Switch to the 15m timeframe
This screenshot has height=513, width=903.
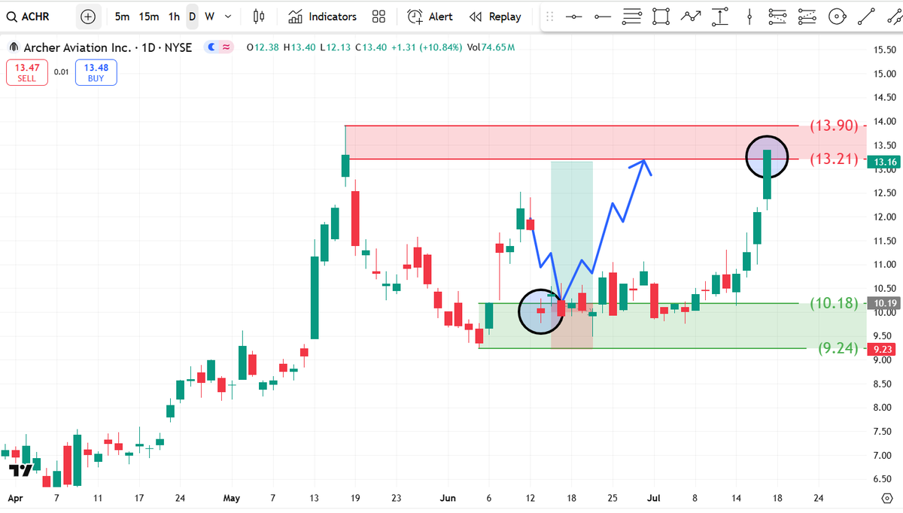(148, 17)
